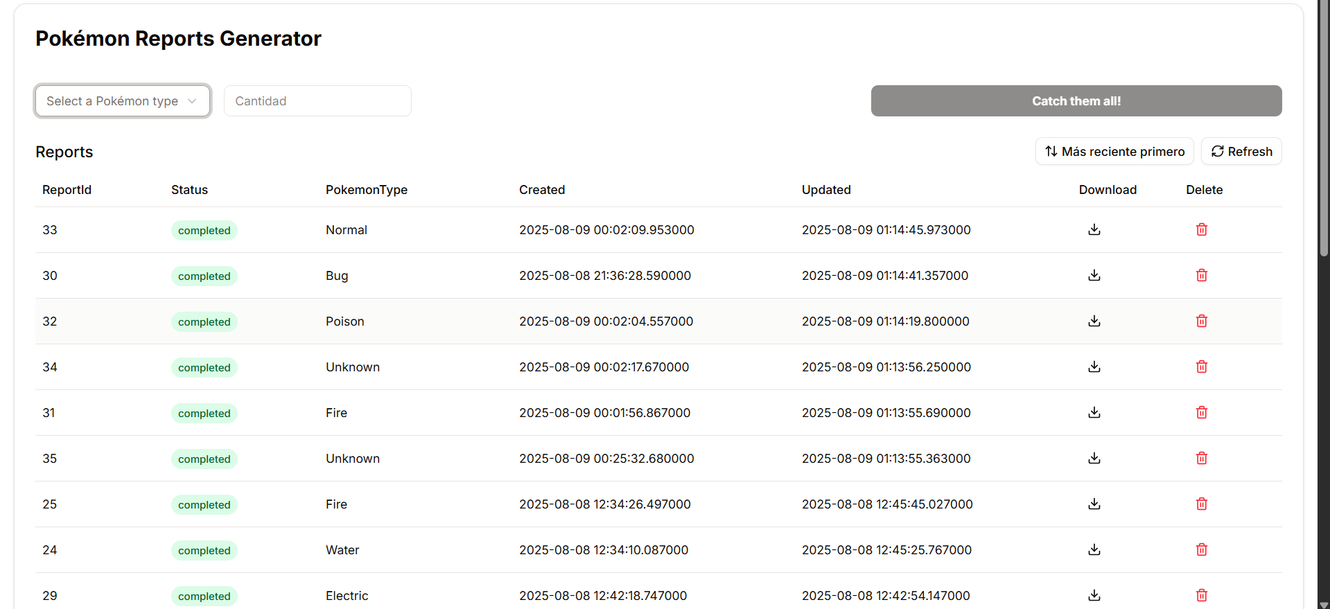The image size is (1330, 609).
Task: Download report 29 Electric
Action: 1094,595
